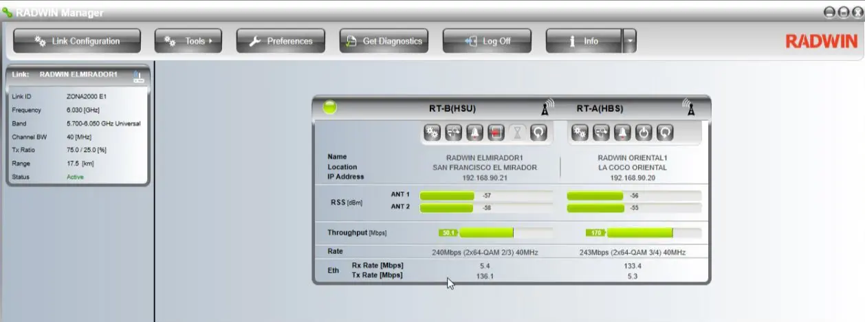The image size is (865, 322).
Task: Click the Link ID value ZONA2000 E1
Action: click(87, 97)
